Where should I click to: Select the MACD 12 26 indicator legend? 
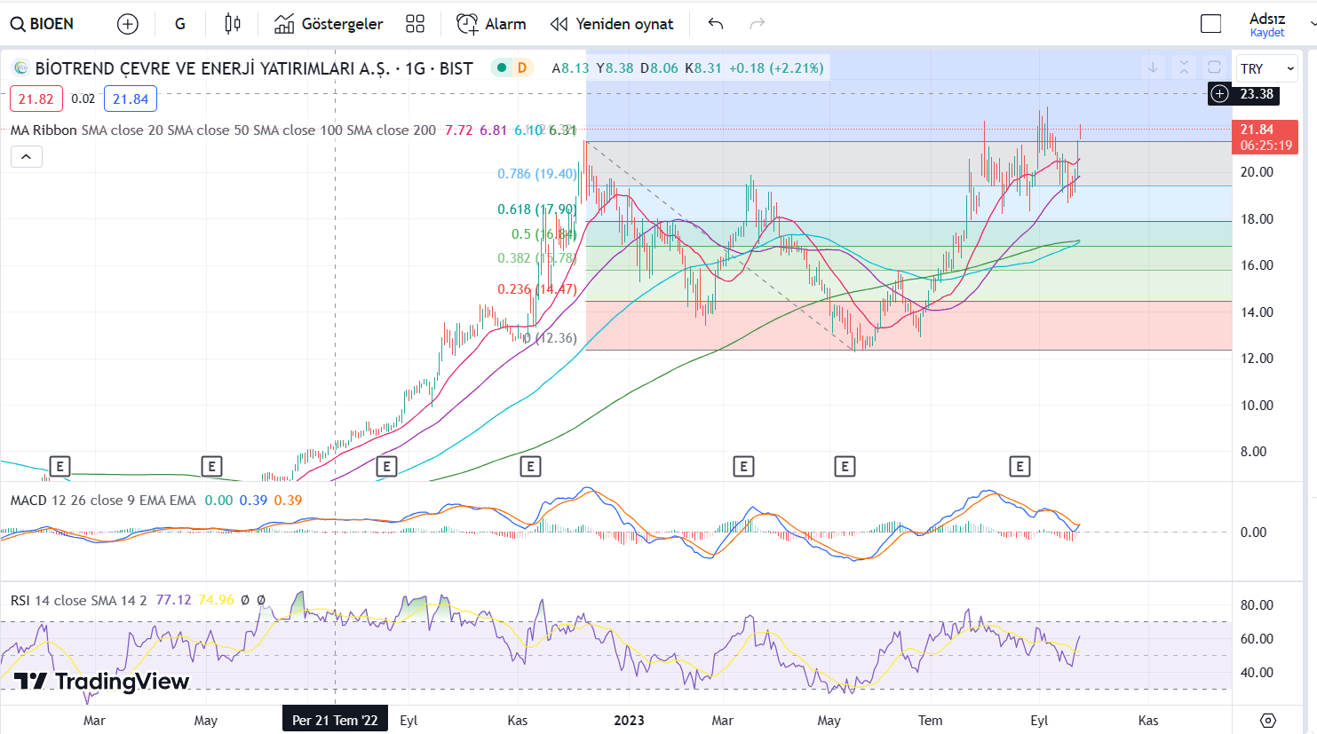pos(103,501)
